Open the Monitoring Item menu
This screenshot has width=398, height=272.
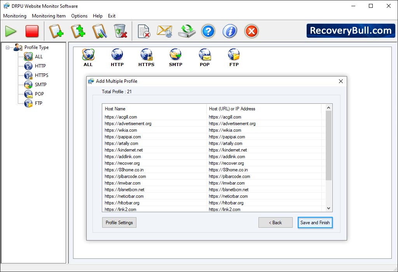point(49,16)
